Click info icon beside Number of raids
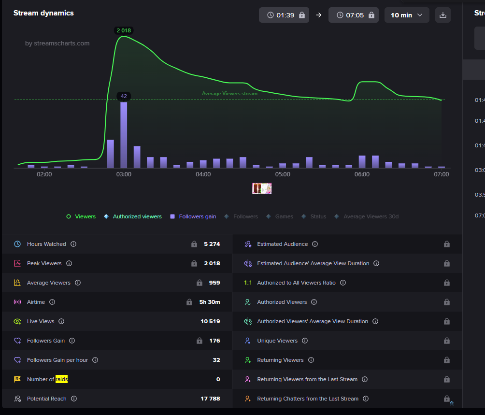This screenshot has height=415, width=485. [75, 379]
